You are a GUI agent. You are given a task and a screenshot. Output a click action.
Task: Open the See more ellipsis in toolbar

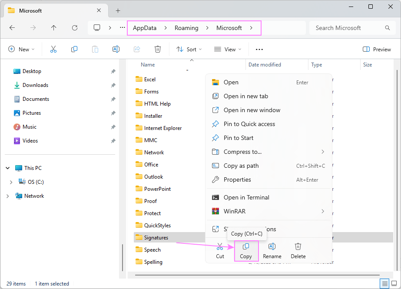point(259,50)
